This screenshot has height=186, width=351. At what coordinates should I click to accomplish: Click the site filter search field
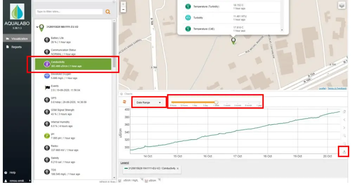pos(69,12)
